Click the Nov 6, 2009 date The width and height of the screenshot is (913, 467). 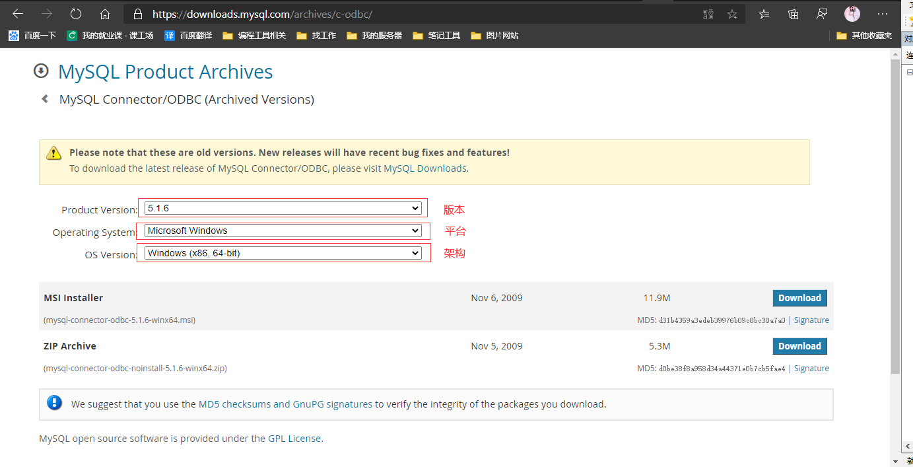point(496,298)
